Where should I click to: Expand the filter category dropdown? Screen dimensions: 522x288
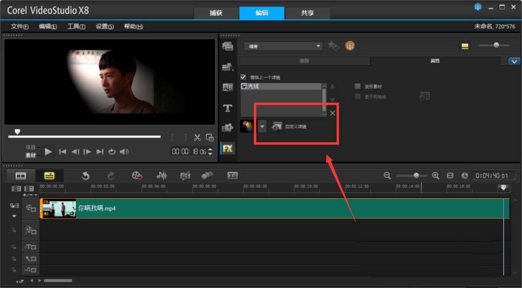point(318,46)
